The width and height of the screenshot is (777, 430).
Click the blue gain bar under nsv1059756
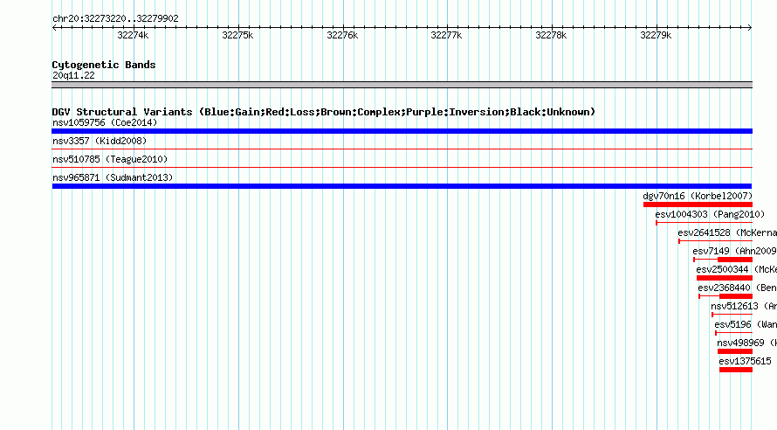(x=402, y=131)
